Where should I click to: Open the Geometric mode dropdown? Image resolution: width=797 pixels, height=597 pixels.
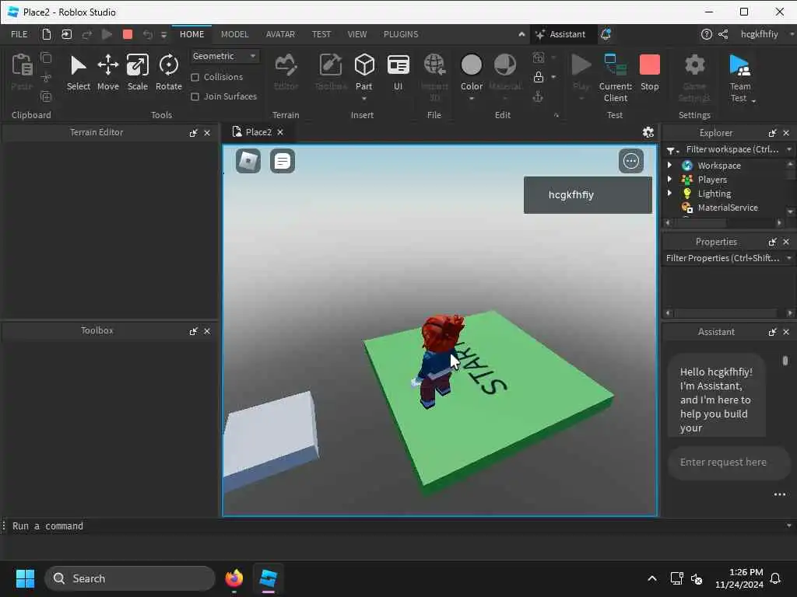pyautogui.click(x=224, y=56)
